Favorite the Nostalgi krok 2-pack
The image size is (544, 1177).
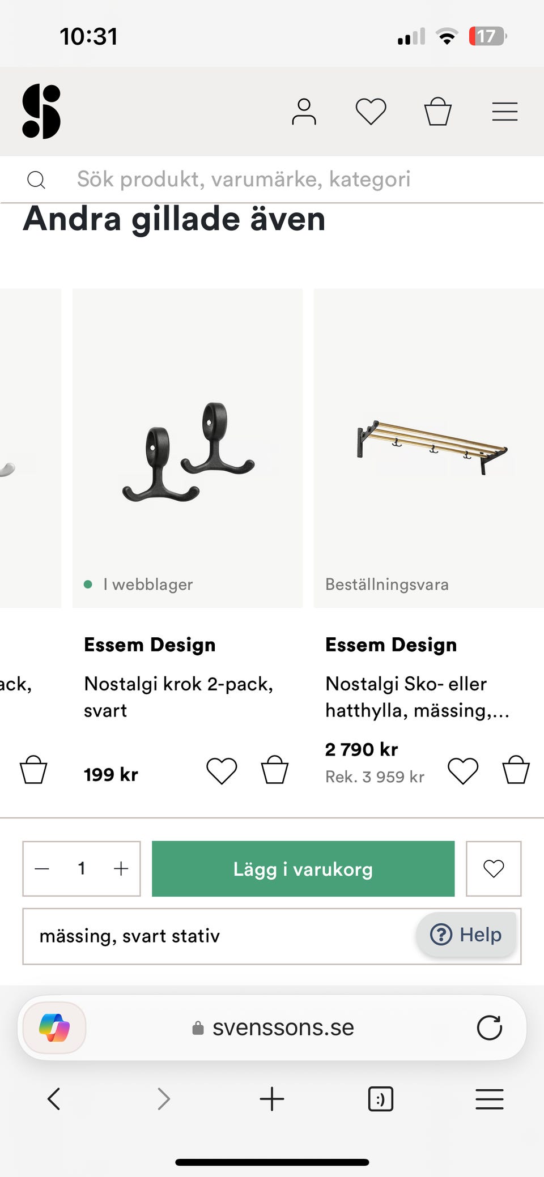(x=222, y=771)
